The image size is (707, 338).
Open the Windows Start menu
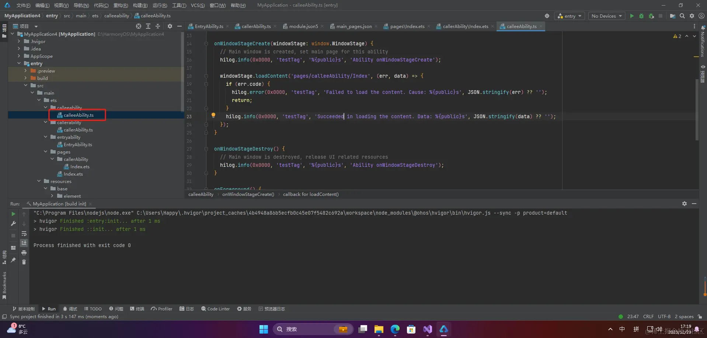pos(264,329)
